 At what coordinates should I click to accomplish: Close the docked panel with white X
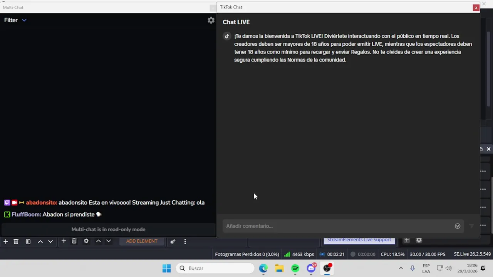pyautogui.click(x=488, y=149)
